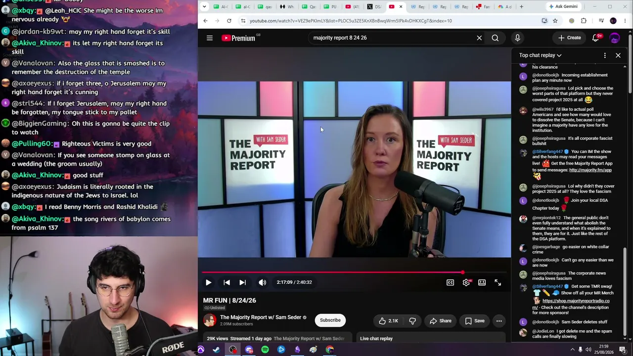
Task: Click the progress bar scrubber handle
Action: (463, 272)
